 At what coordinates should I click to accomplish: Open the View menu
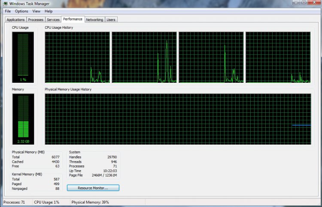pos(36,11)
